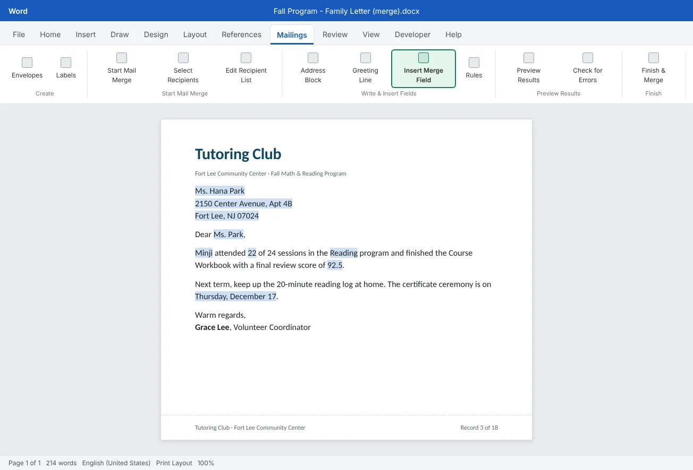Click 'Print Layout' in status bar
Viewport: 693px width, 470px height.
tap(174, 463)
